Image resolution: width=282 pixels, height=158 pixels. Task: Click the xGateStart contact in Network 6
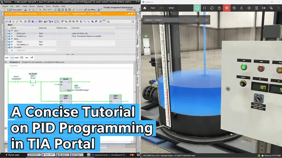click(16, 82)
